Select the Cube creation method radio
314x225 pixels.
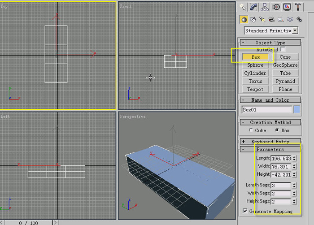pyautogui.click(x=251, y=130)
